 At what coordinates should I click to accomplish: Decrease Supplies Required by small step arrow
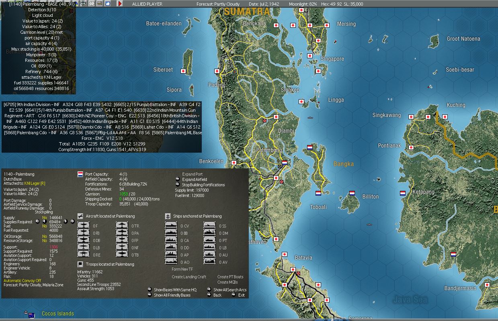(x=44, y=221)
